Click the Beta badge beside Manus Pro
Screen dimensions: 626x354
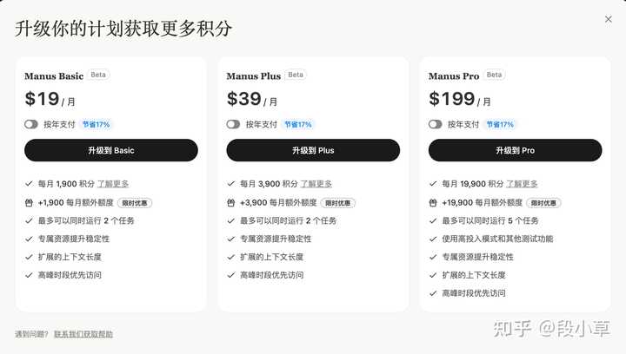pyautogui.click(x=494, y=75)
